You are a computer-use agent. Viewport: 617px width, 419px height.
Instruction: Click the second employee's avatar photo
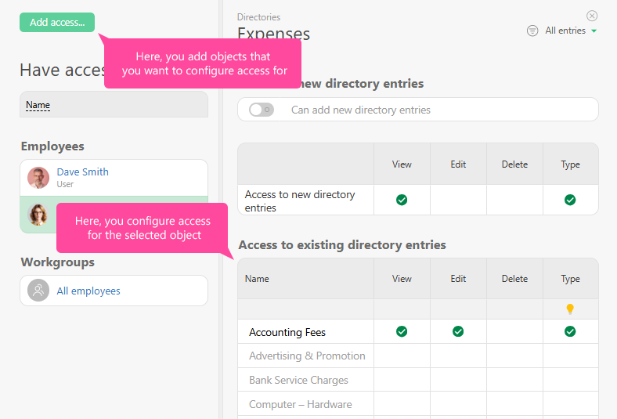[x=38, y=215]
